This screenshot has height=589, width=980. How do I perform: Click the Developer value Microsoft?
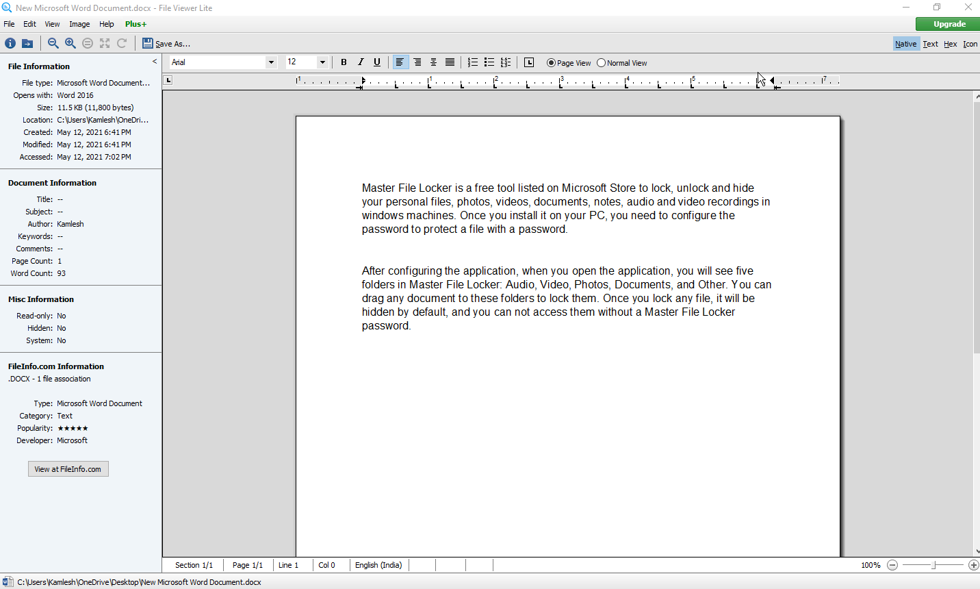(x=72, y=440)
